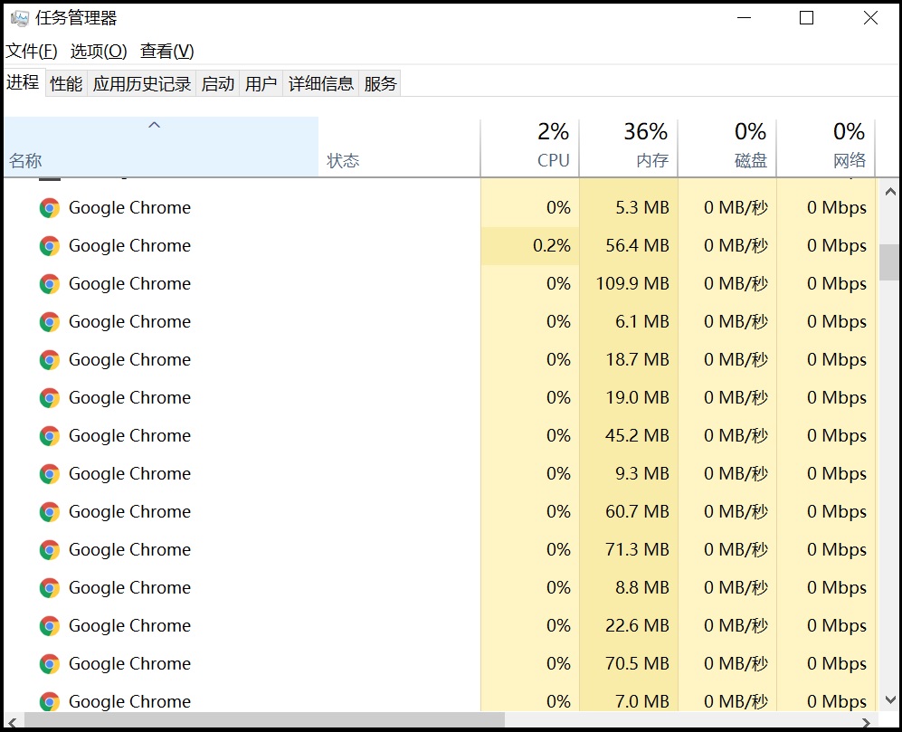902x732 pixels.
Task: Open the 选项(O) menu
Action: tap(99, 52)
